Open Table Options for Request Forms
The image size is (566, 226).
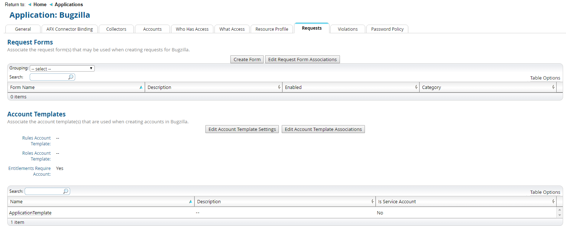tap(545, 78)
